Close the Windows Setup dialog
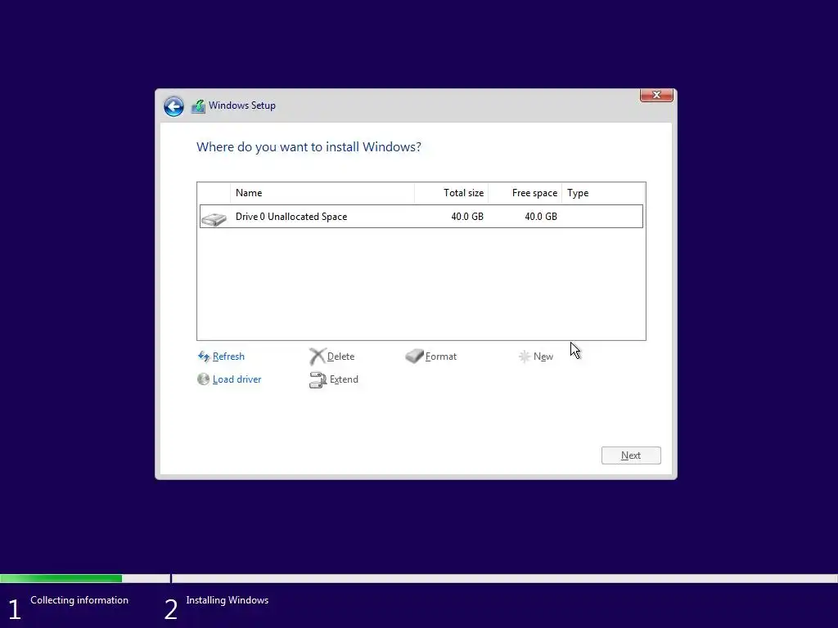 point(656,95)
